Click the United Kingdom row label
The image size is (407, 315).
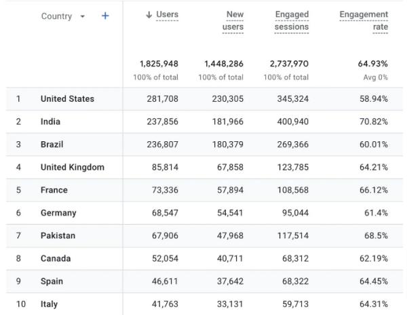(72, 168)
